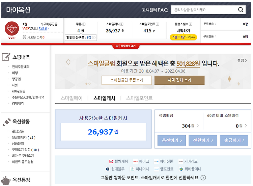Click the coupon count 4 장
The image size is (253, 186).
click(81, 31)
